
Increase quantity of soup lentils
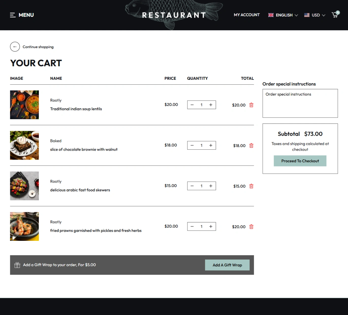211,105
